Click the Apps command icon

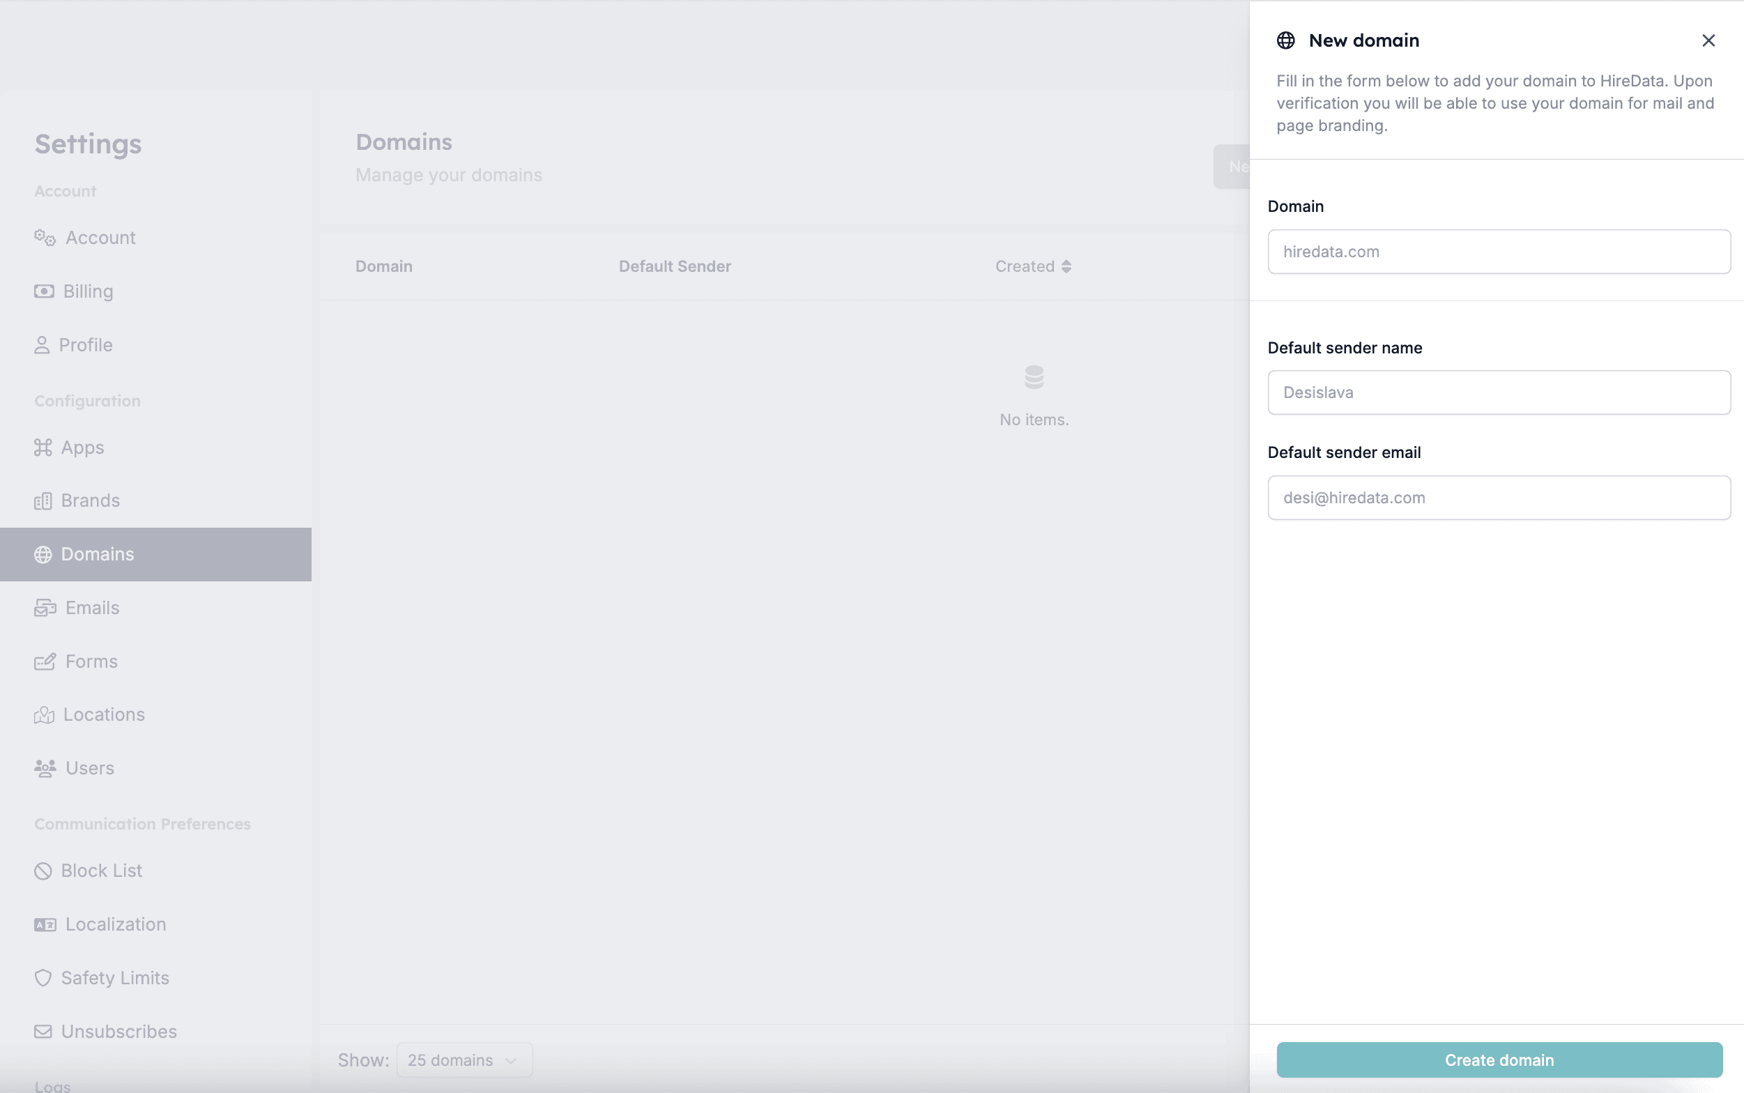tap(43, 448)
